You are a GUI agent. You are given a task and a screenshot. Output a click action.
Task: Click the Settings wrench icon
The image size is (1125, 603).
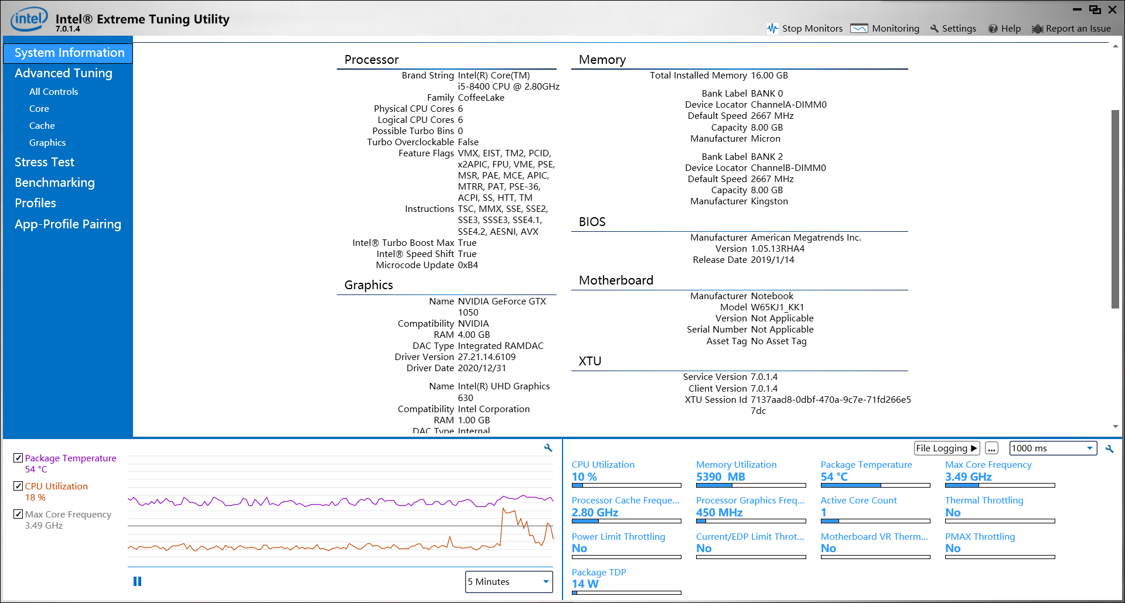(x=935, y=28)
